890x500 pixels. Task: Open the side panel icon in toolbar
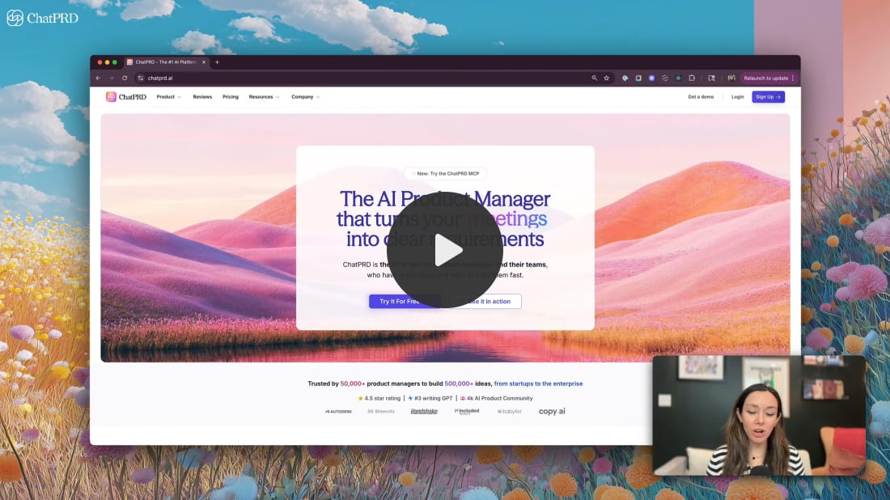[711, 78]
